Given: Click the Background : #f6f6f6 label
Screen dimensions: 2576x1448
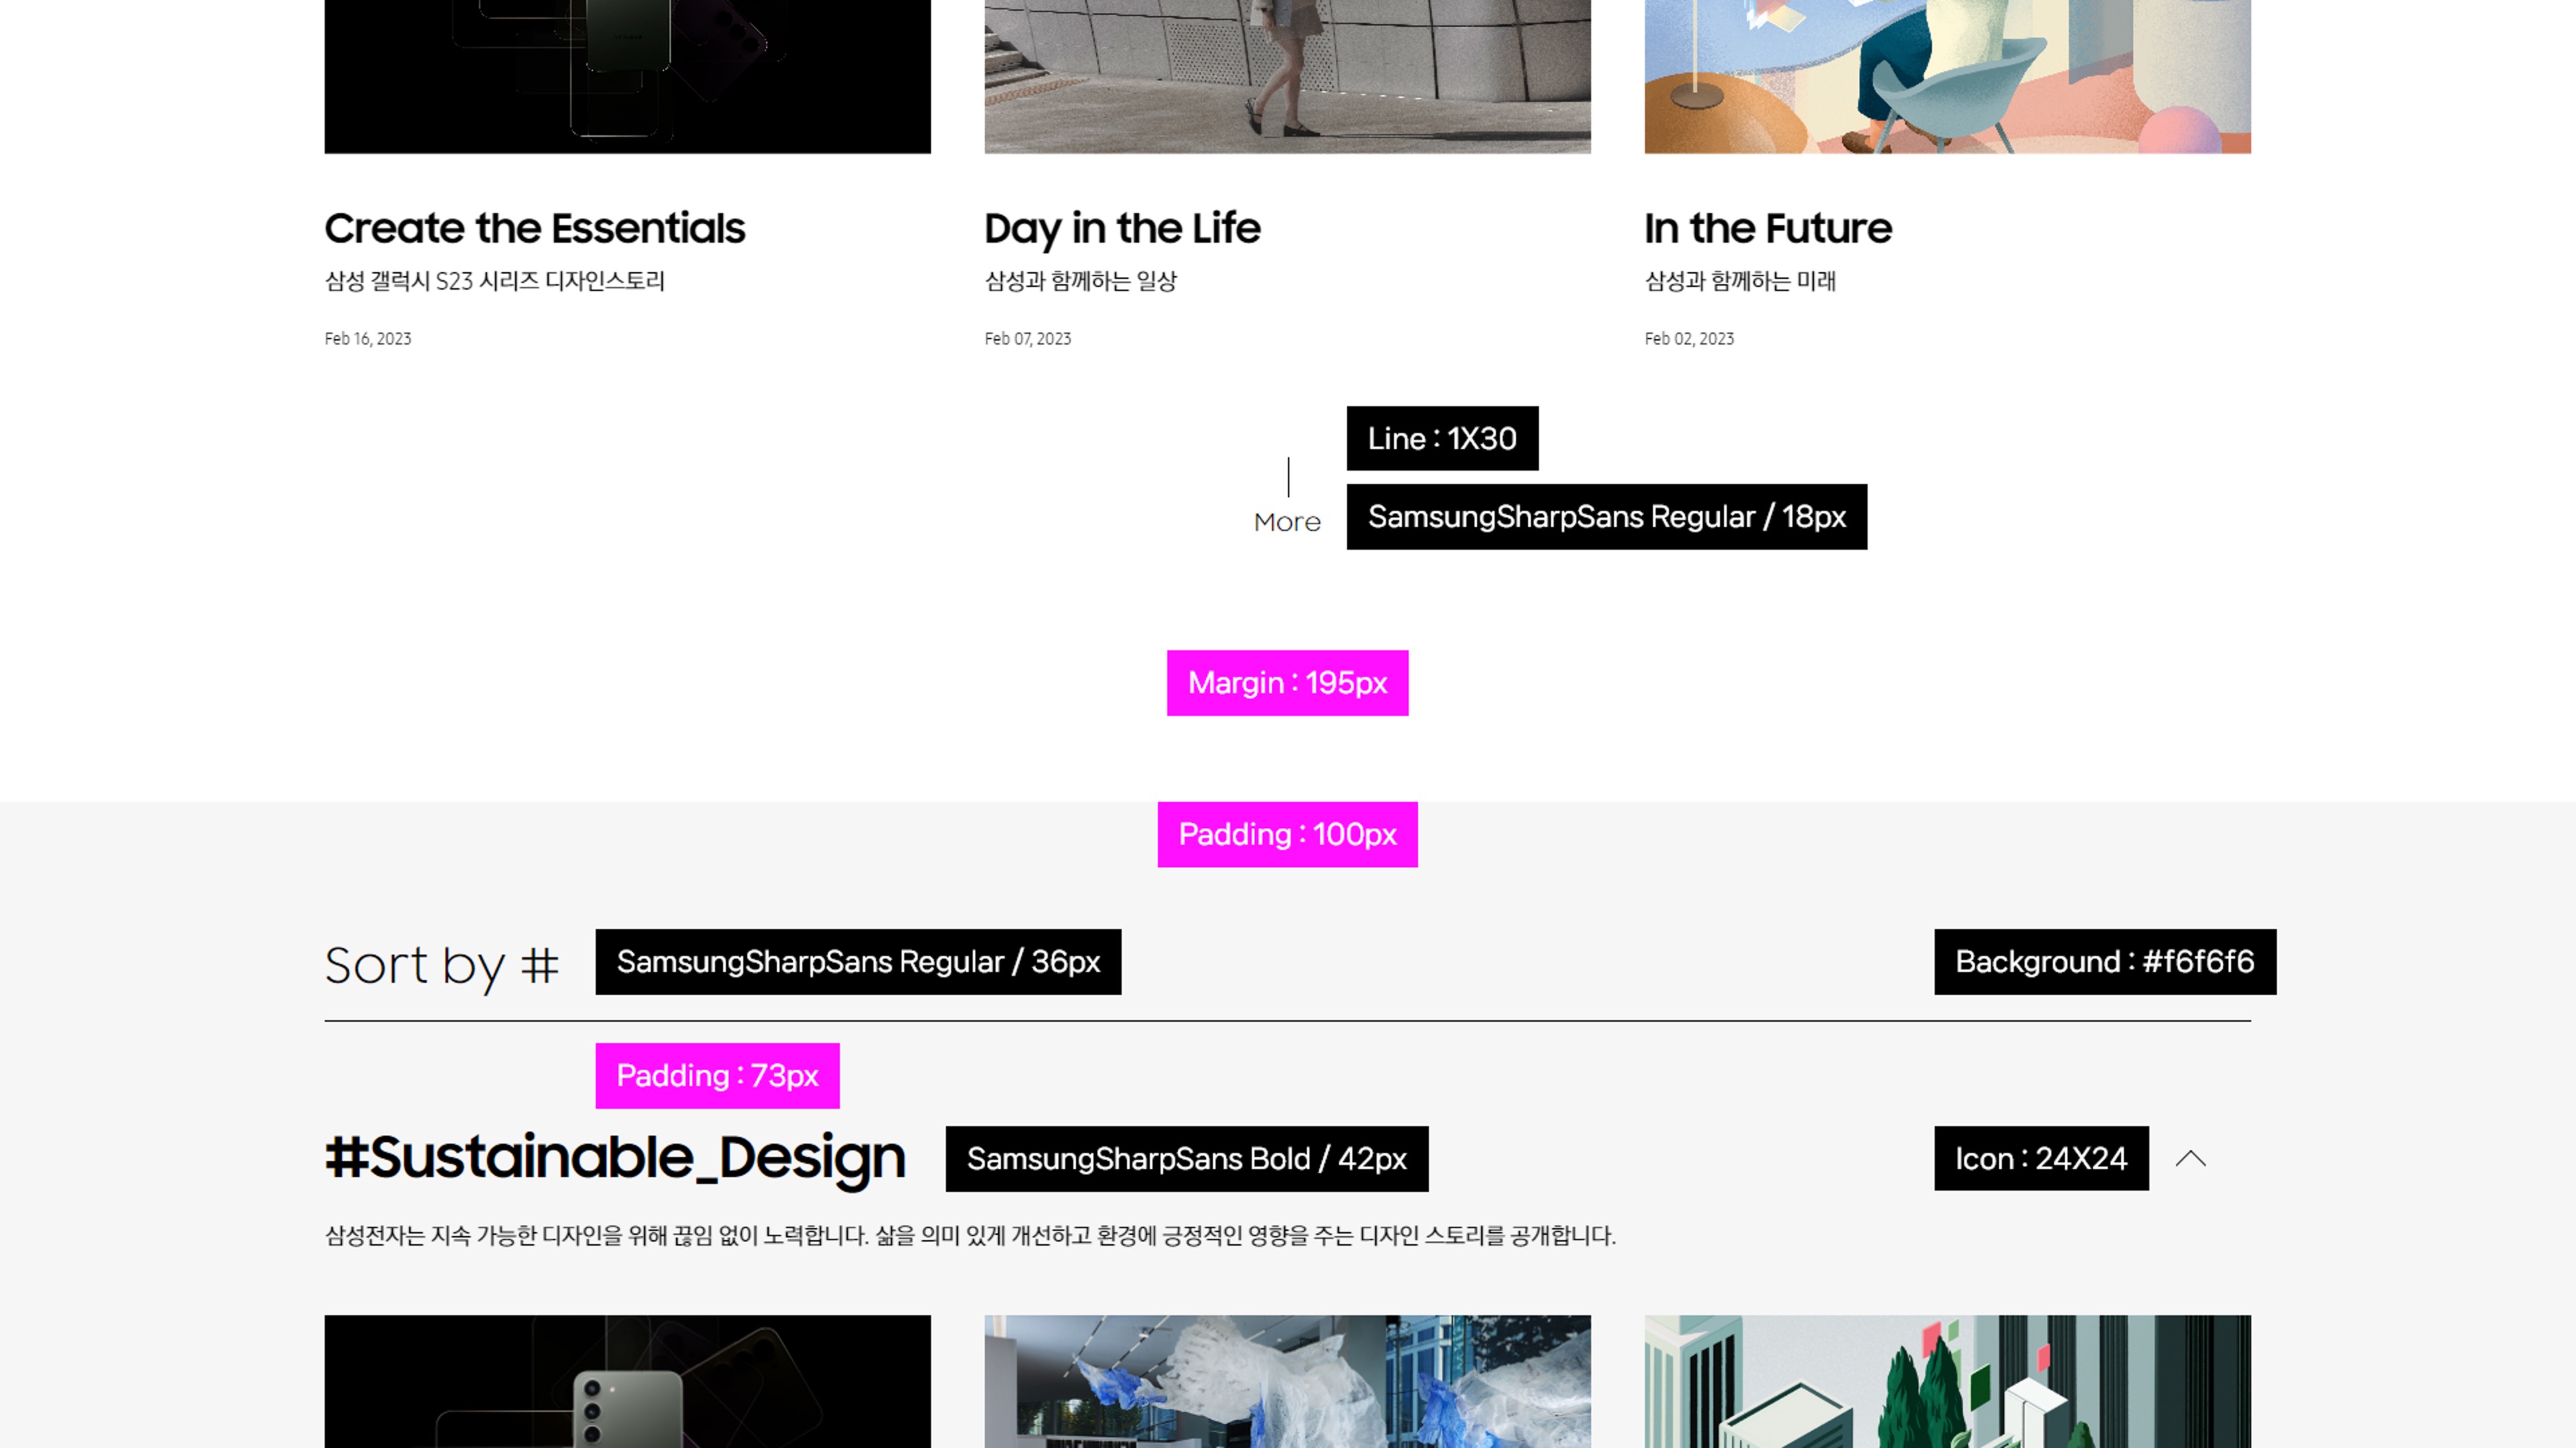Looking at the screenshot, I should pos(2104,961).
